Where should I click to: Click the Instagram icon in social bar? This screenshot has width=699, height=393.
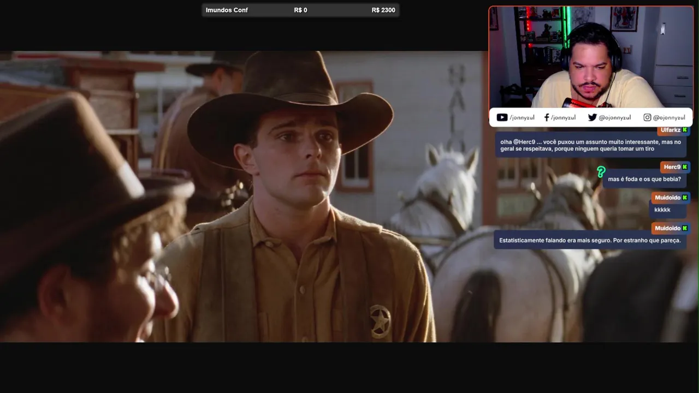[x=647, y=117]
